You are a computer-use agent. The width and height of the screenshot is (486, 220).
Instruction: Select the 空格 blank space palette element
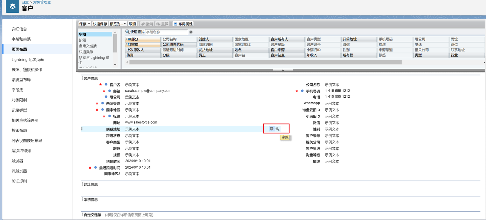click(x=143, y=44)
